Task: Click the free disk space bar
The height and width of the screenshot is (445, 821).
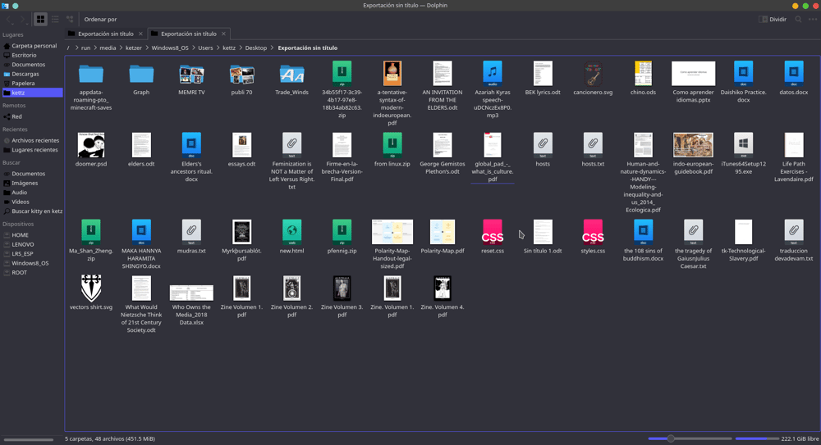Action: coord(757,438)
